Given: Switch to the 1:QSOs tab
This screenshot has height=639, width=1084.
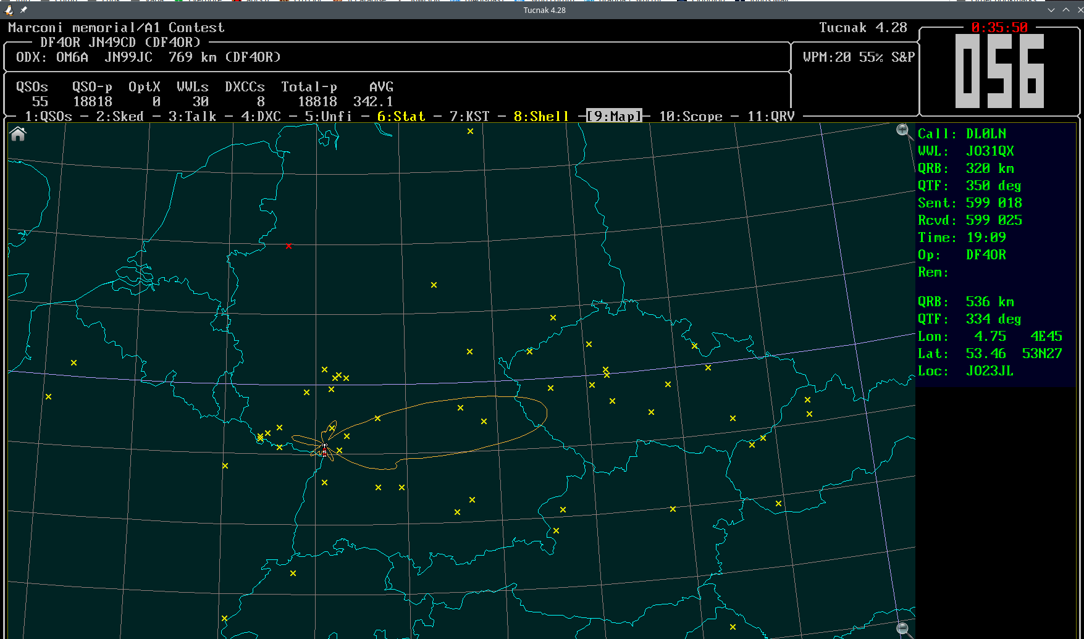Looking at the screenshot, I should (x=48, y=117).
